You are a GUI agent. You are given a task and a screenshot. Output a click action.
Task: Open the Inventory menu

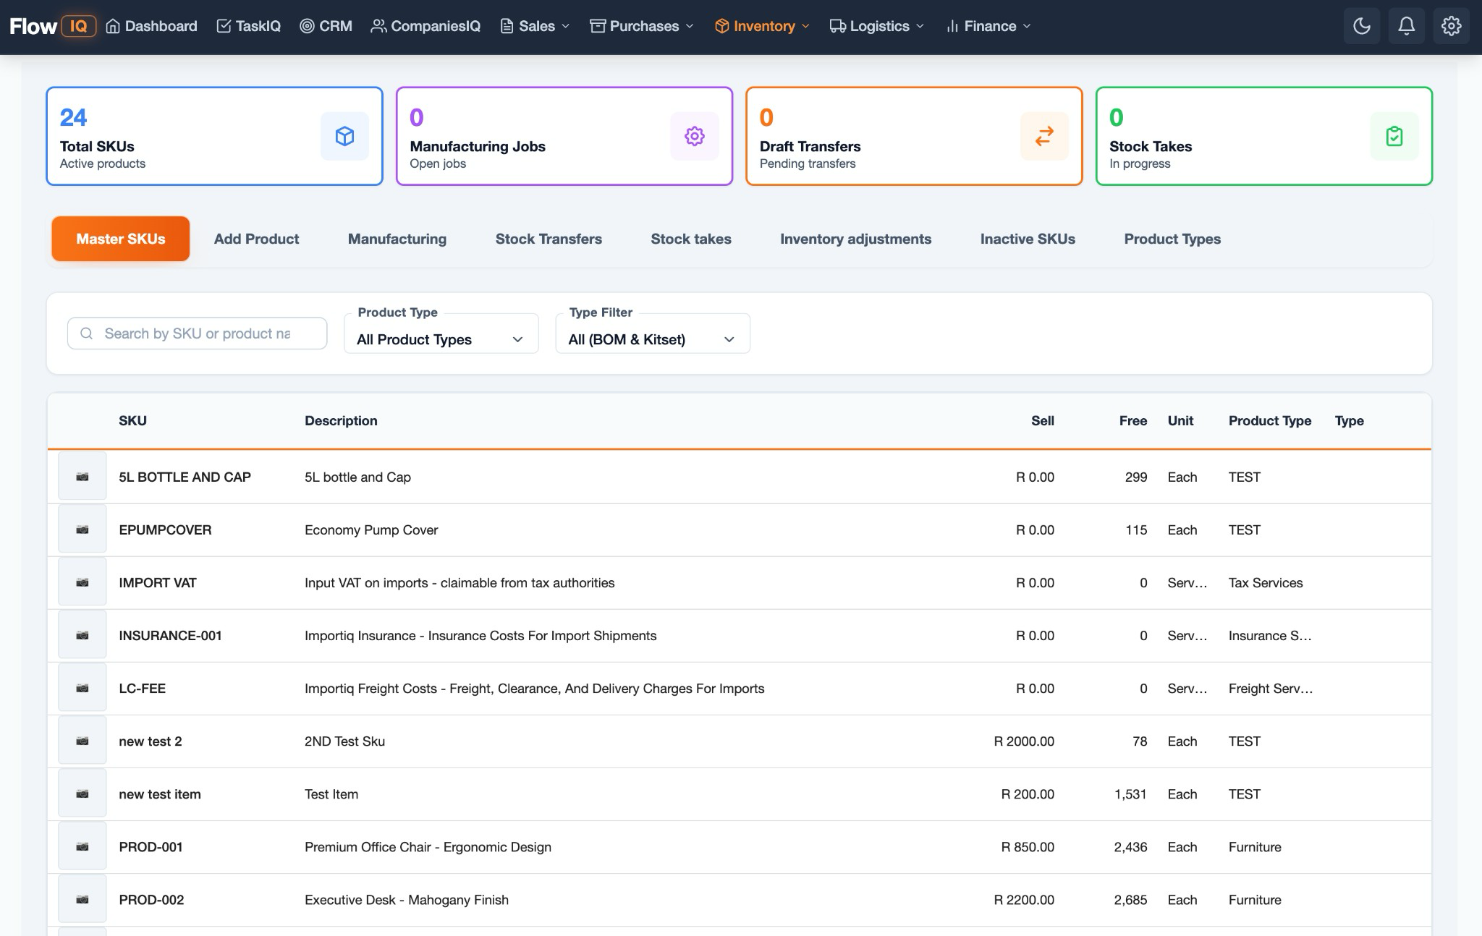tap(761, 26)
